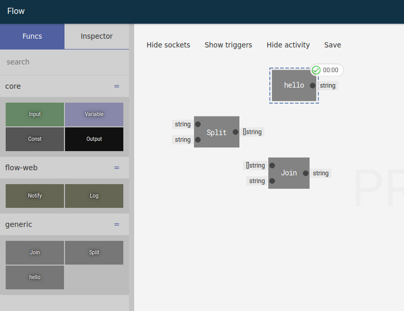Collapse the generic section
This screenshot has width=404, height=311.
click(x=117, y=224)
